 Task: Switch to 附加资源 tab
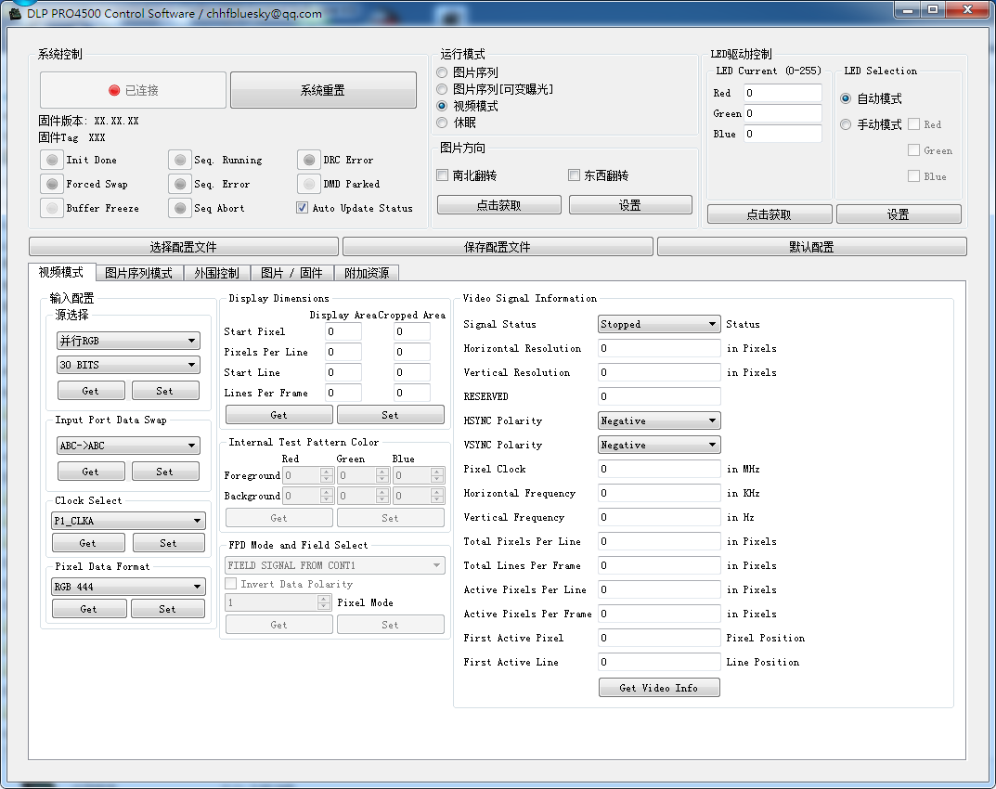[367, 273]
